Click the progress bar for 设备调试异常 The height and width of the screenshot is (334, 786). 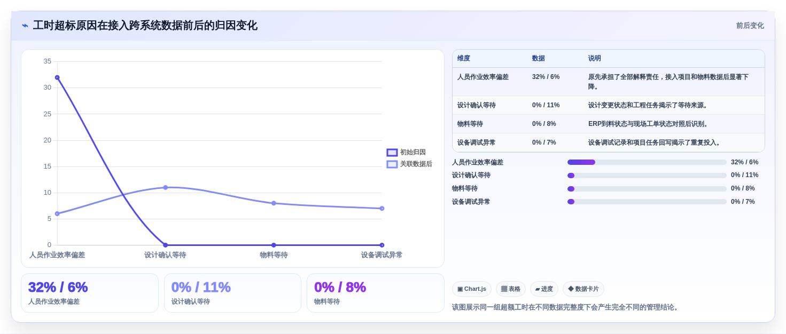[647, 202]
